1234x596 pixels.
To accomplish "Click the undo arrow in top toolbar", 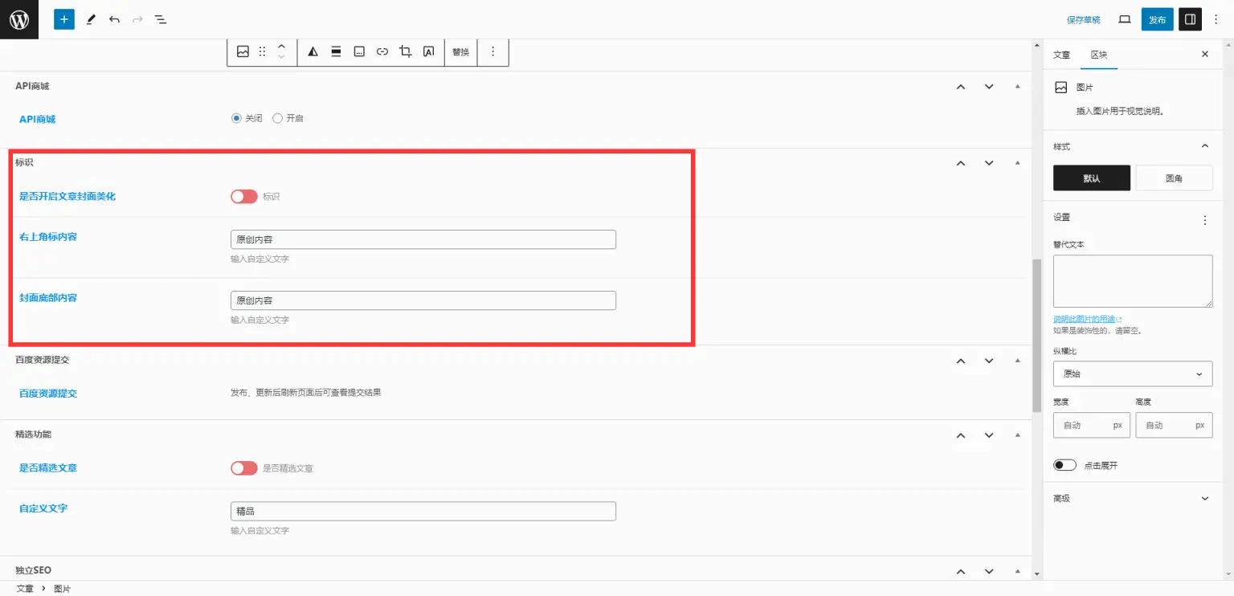I will coord(114,19).
